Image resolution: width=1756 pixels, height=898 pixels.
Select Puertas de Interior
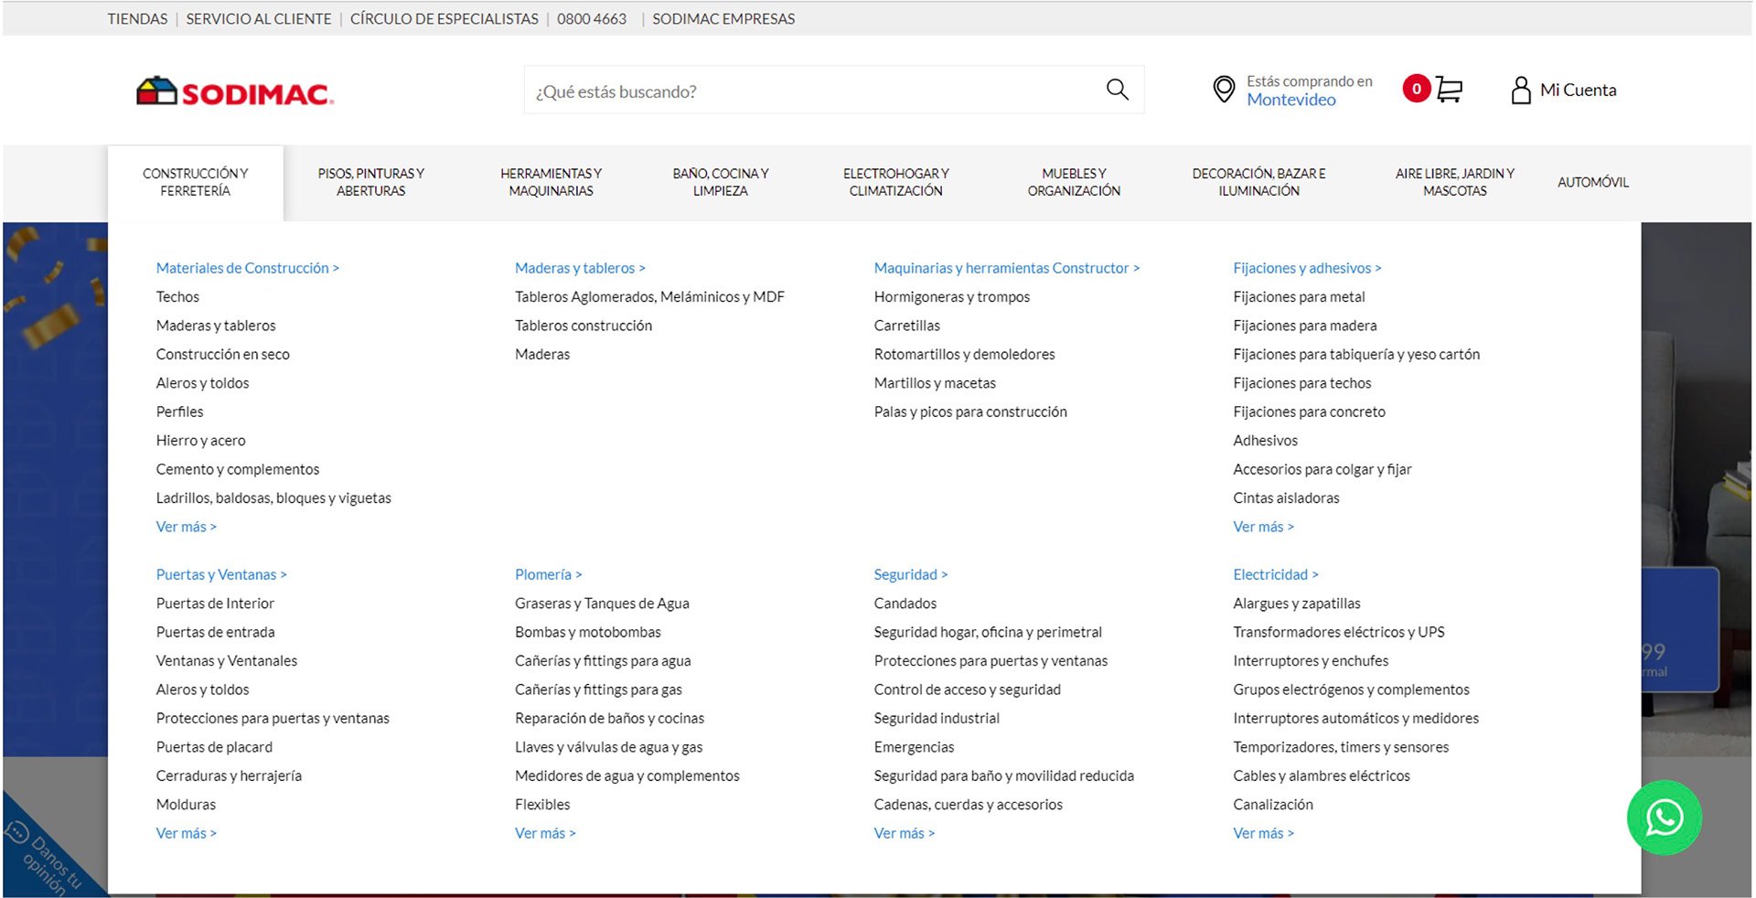(215, 603)
